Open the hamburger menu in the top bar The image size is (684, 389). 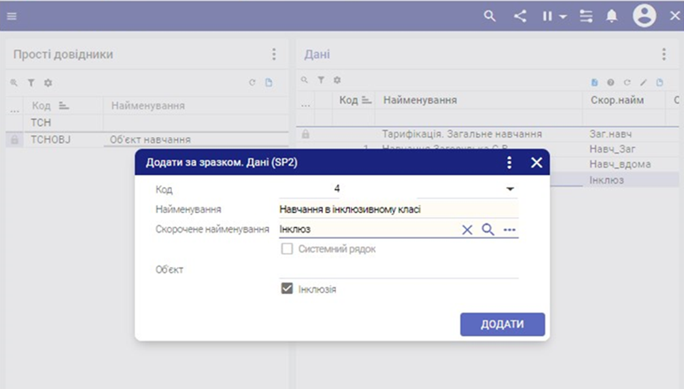12,16
